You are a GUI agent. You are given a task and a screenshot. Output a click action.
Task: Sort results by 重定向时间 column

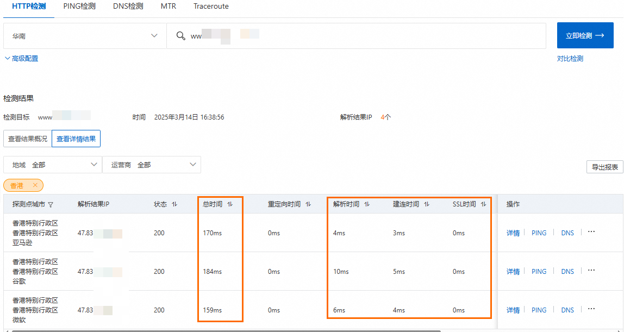click(308, 204)
